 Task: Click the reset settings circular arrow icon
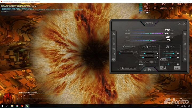pos(145,70)
